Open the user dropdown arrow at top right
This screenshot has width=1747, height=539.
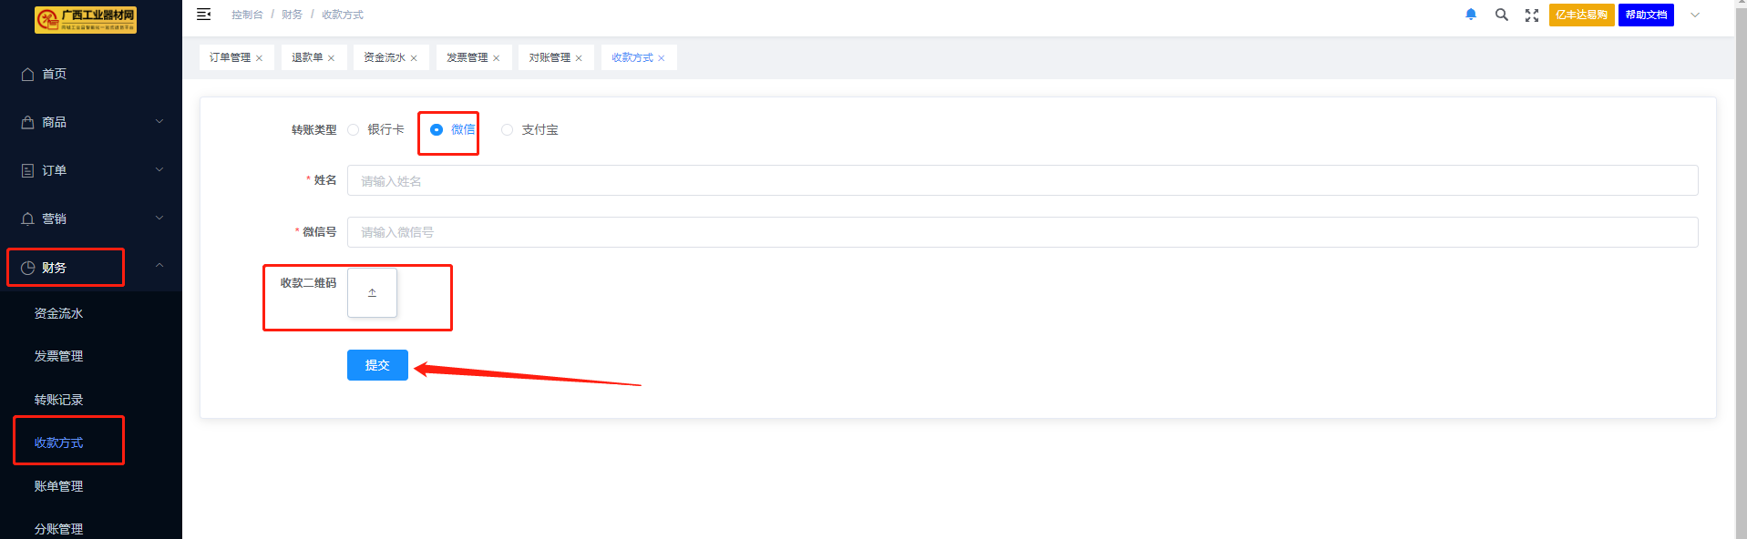click(x=1695, y=15)
